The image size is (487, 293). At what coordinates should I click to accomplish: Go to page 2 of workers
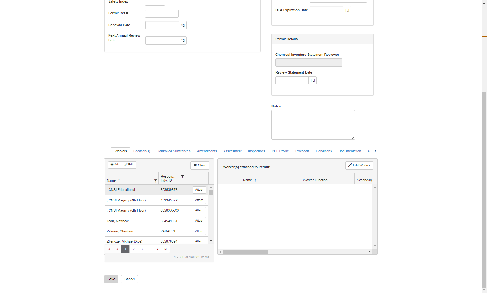[133, 249]
